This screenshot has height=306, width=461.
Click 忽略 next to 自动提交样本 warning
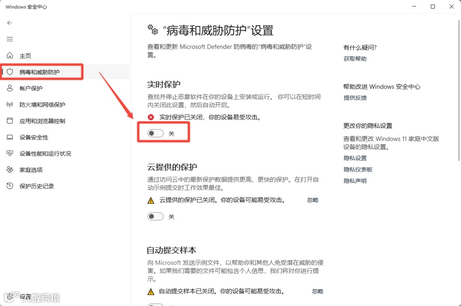point(317,292)
